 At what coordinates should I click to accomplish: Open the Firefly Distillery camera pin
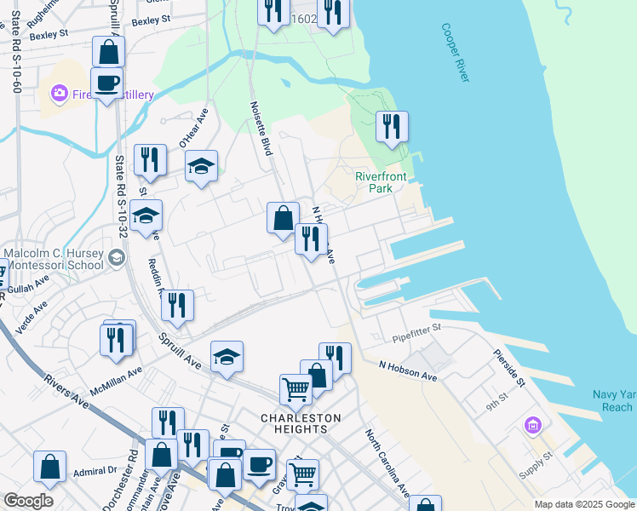pyautogui.click(x=60, y=94)
